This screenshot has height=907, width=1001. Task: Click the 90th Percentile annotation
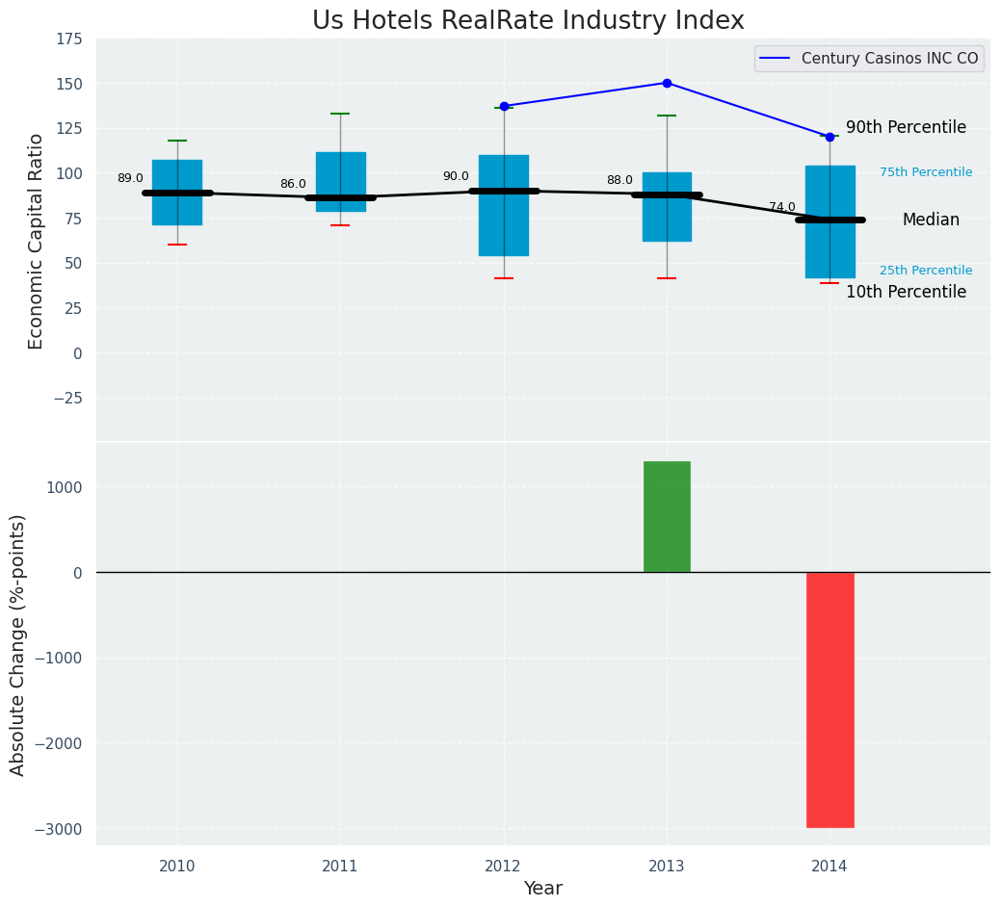(x=905, y=127)
